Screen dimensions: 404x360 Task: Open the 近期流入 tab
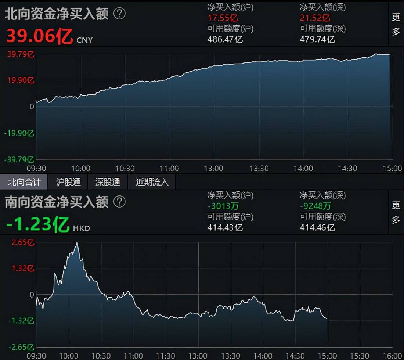click(x=152, y=182)
